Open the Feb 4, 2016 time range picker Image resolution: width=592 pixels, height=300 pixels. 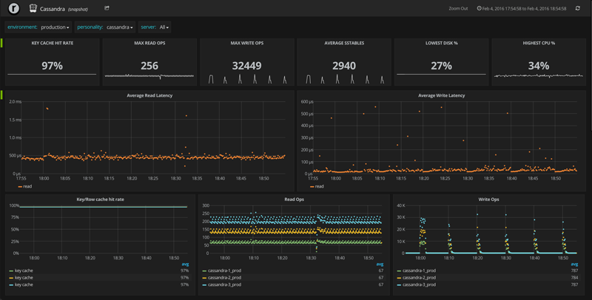[522, 8]
